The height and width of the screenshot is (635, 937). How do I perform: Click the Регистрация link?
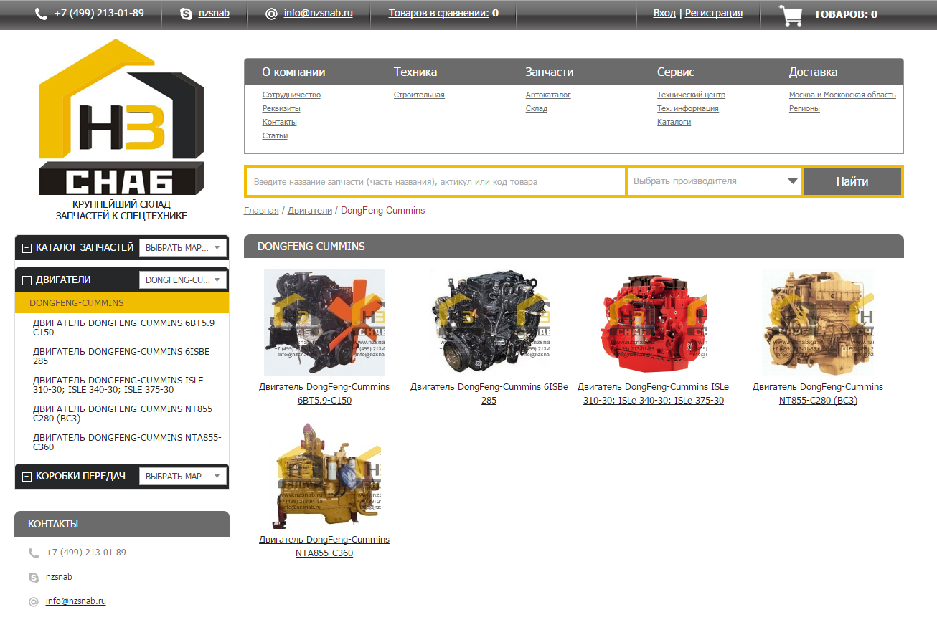714,13
